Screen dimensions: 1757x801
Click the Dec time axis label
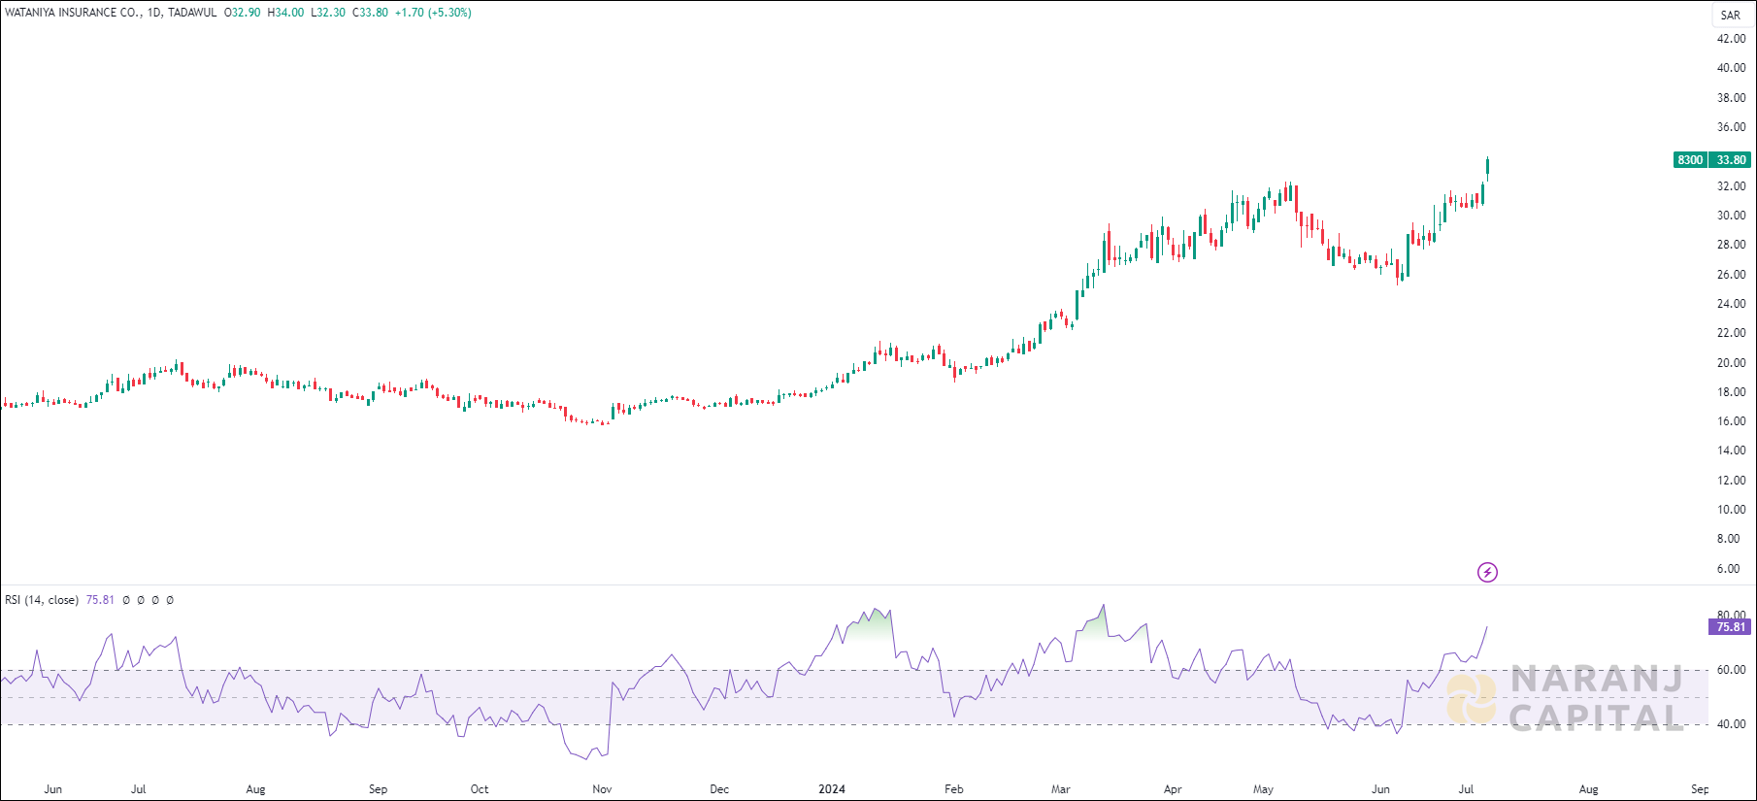point(719,789)
